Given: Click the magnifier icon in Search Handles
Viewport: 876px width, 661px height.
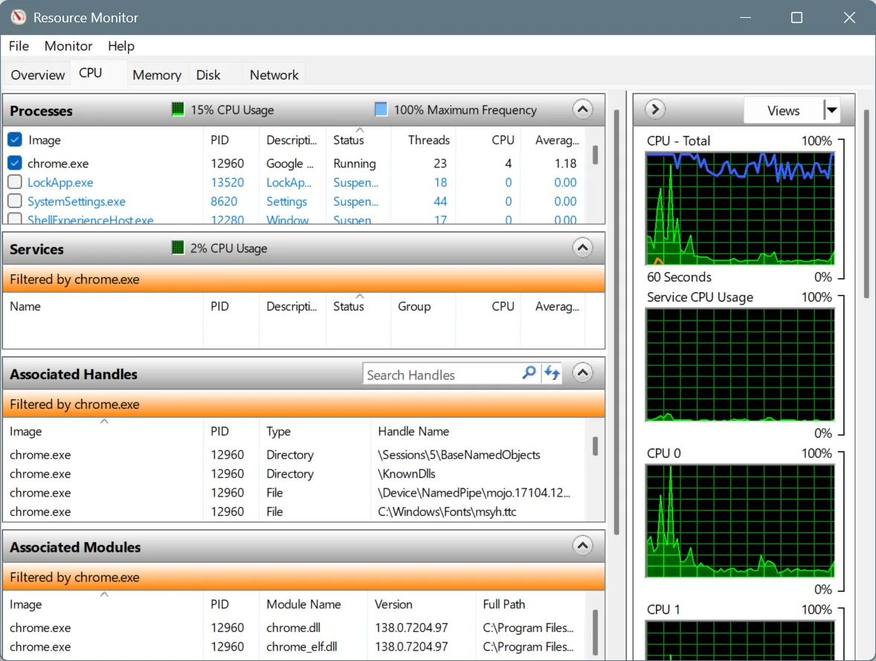Looking at the screenshot, I should point(528,373).
